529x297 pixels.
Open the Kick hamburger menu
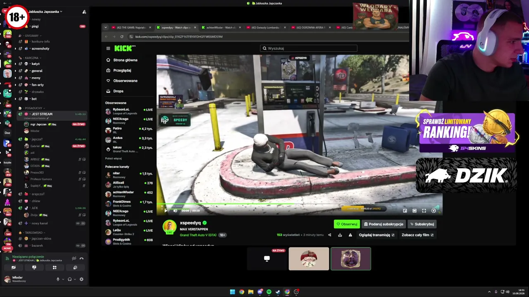pos(108,48)
